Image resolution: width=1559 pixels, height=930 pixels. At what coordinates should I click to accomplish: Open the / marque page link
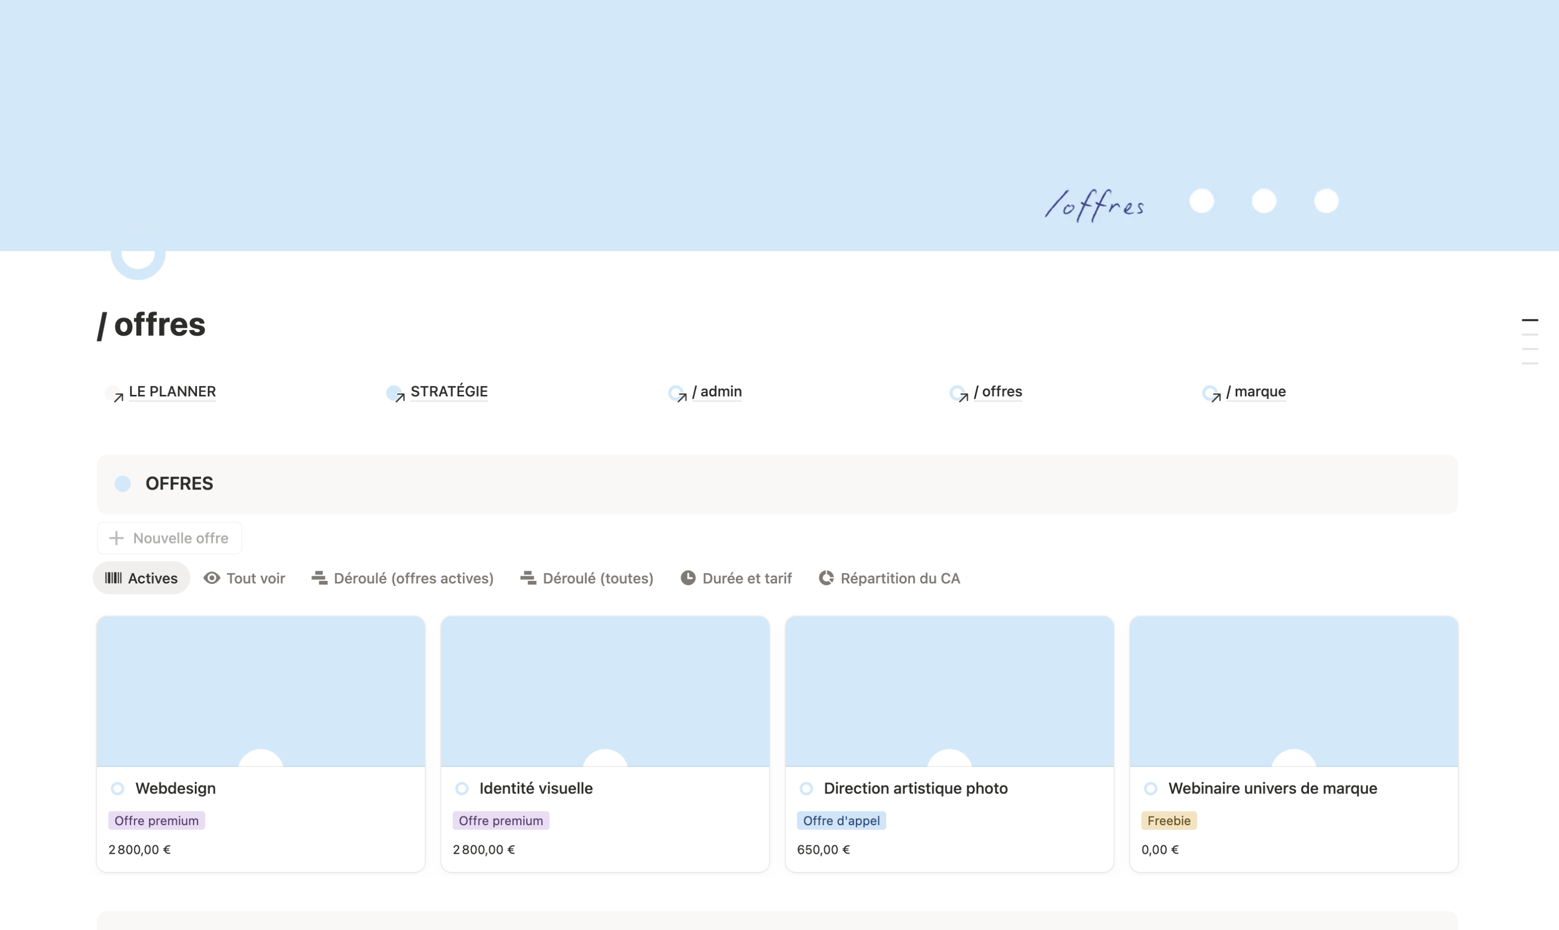1255,392
